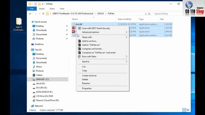Open address bar history dropdown
The image size is (205, 115).
point(146,14)
